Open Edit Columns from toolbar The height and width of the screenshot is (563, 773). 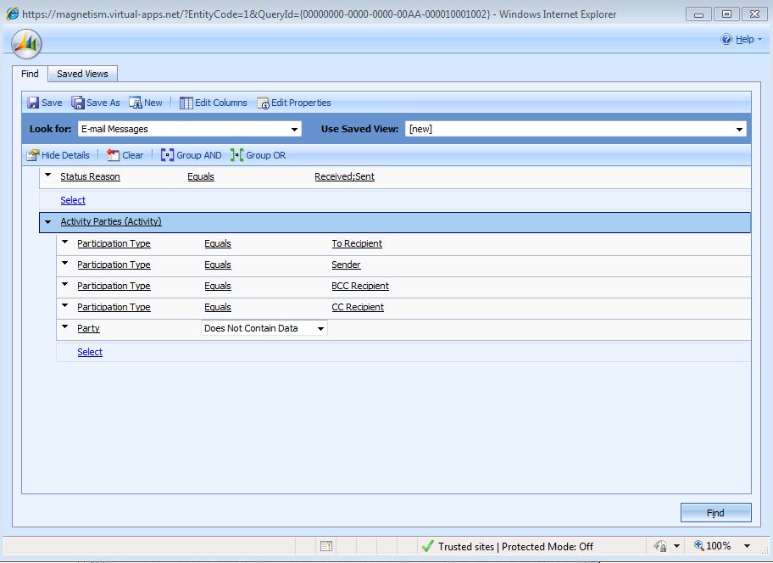coord(186,103)
